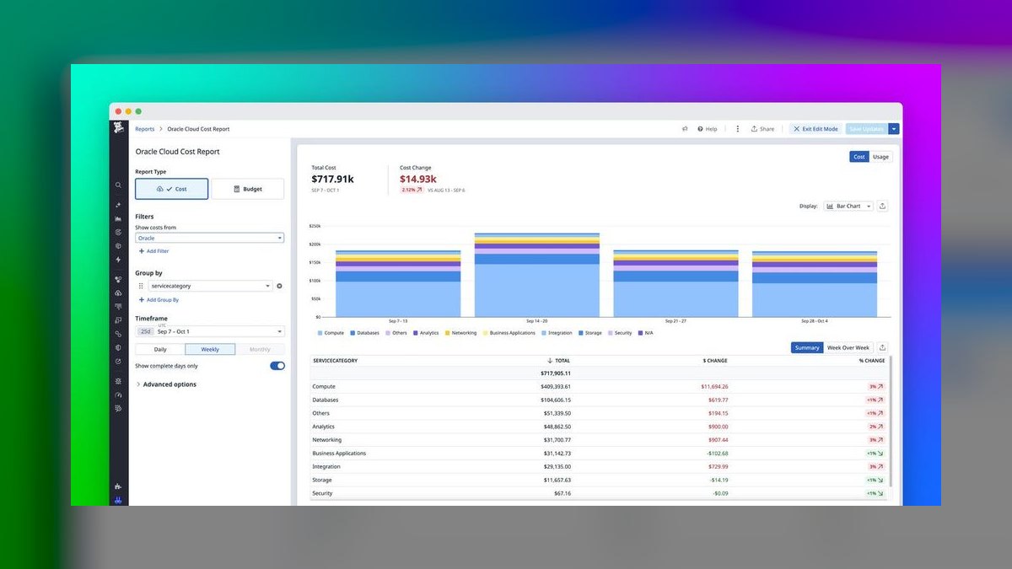Click the down arrow badge in the Storage row
Screen dimensions: 1012x569
click(876, 480)
